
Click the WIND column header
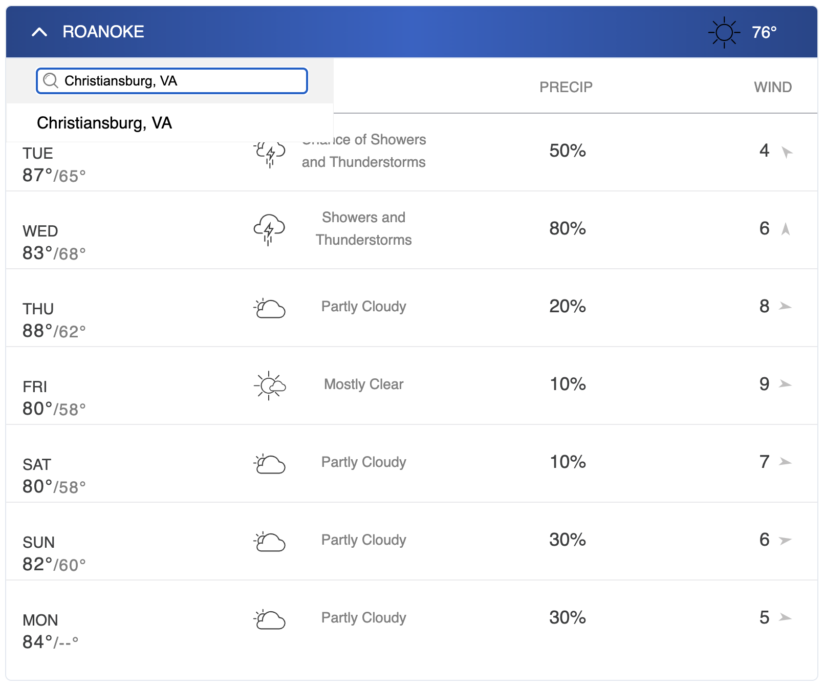click(773, 87)
